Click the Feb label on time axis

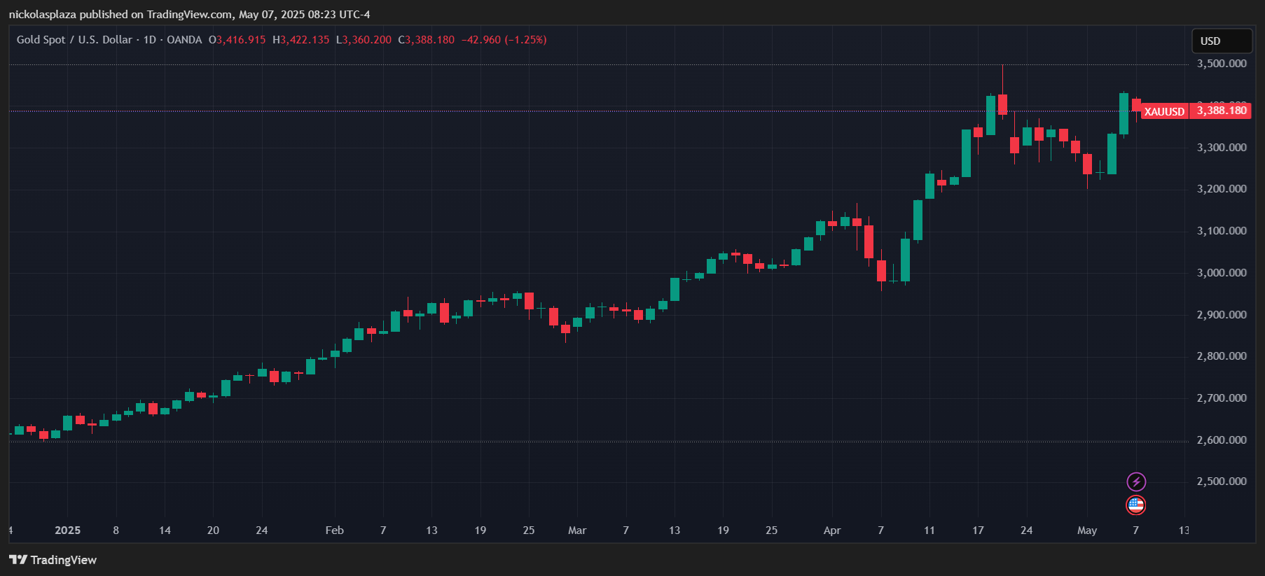click(x=335, y=531)
